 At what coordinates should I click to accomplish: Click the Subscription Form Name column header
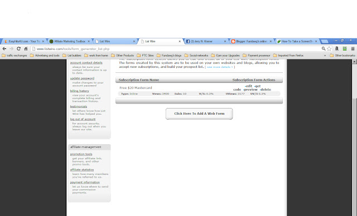click(139, 80)
